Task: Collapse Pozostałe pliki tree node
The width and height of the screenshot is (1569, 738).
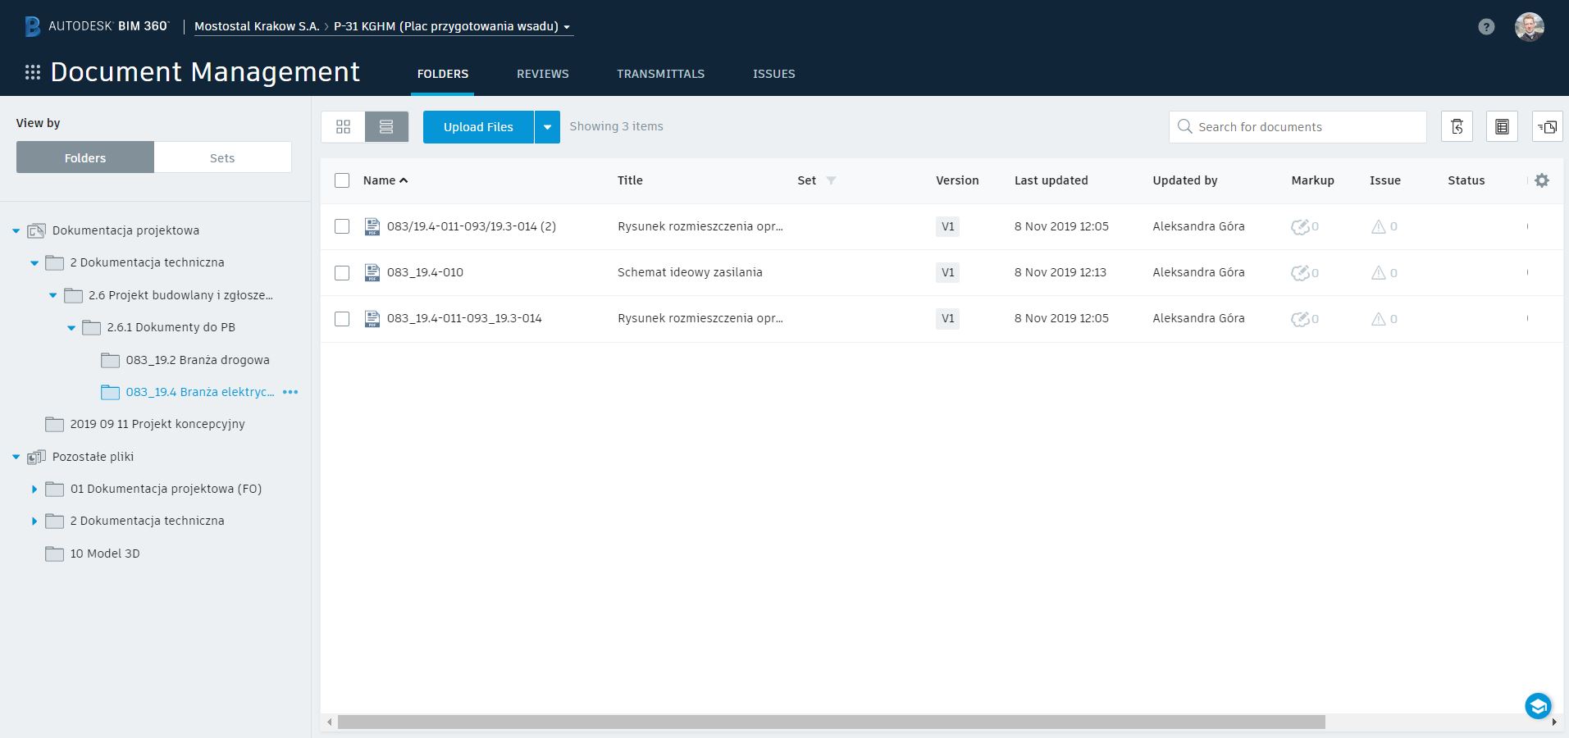Action: pos(16,458)
